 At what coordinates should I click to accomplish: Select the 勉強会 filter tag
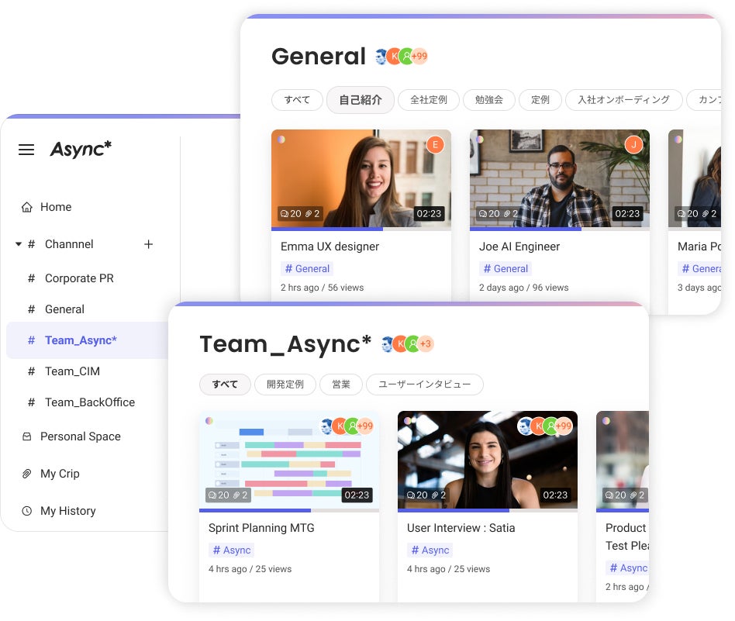click(x=489, y=100)
